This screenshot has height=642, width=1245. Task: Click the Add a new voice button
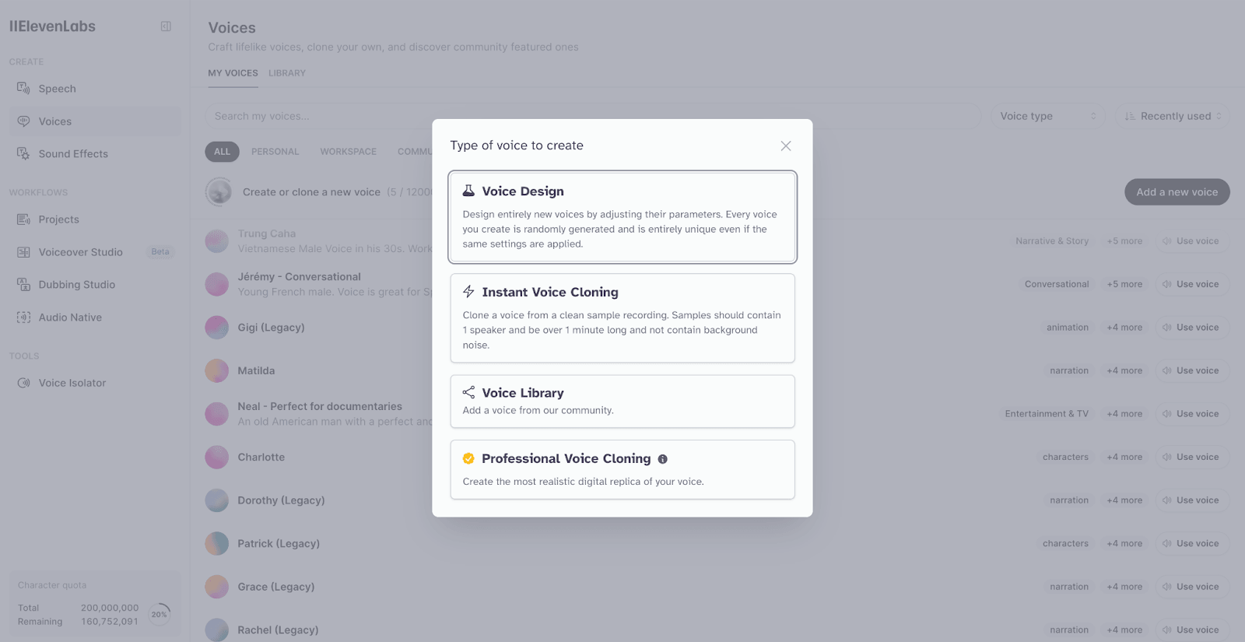pyautogui.click(x=1177, y=191)
